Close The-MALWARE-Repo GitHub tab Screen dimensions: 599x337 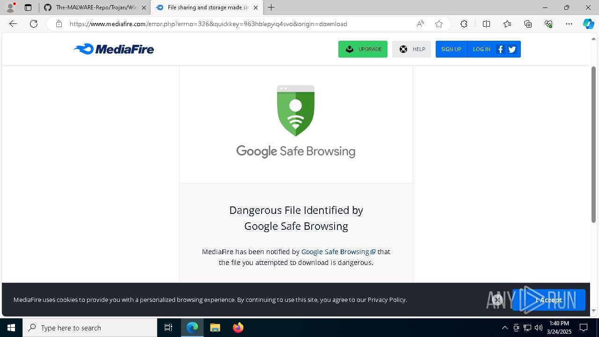(144, 7)
